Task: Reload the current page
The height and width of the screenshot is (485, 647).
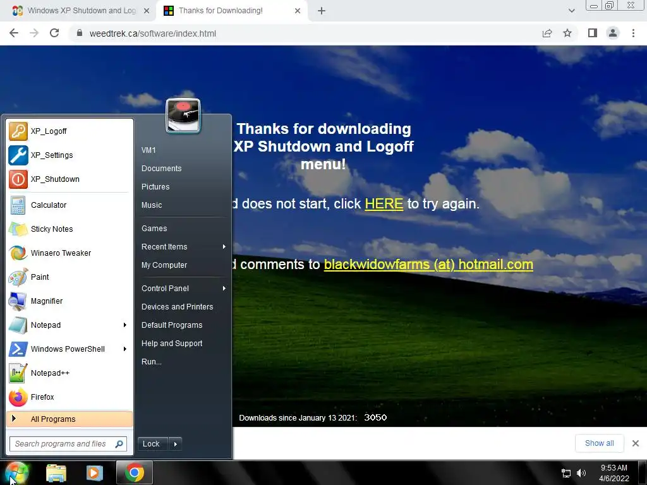Action: (x=54, y=33)
